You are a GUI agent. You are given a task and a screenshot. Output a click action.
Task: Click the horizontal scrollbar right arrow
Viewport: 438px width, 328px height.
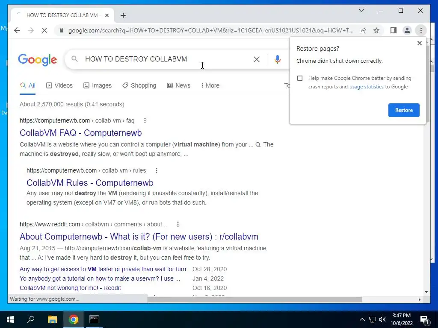coord(419,299)
